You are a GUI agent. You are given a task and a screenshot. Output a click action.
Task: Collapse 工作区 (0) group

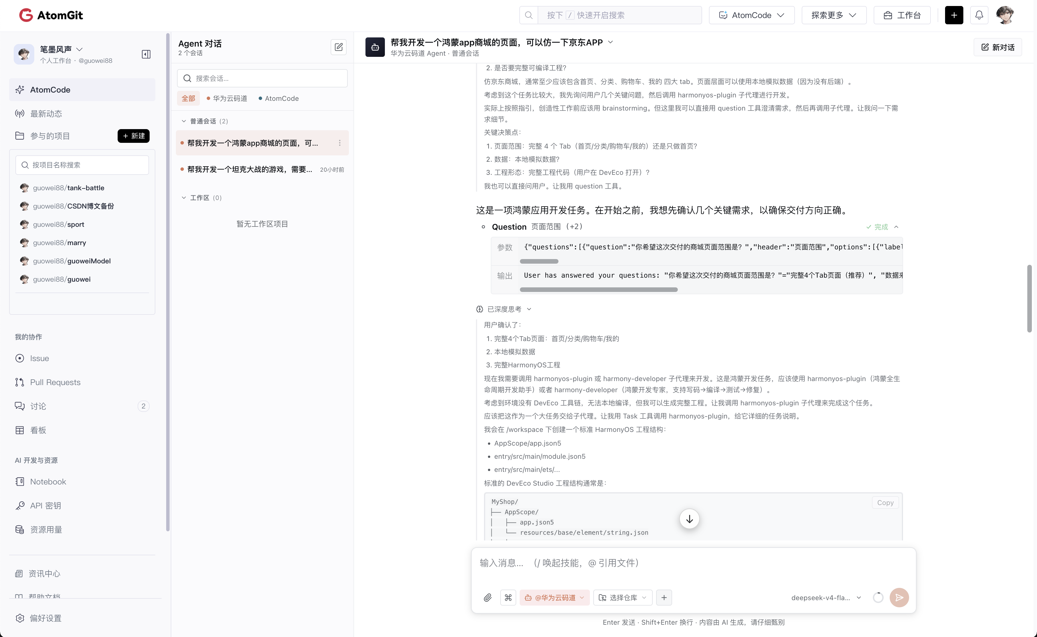[x=202, y=198]
